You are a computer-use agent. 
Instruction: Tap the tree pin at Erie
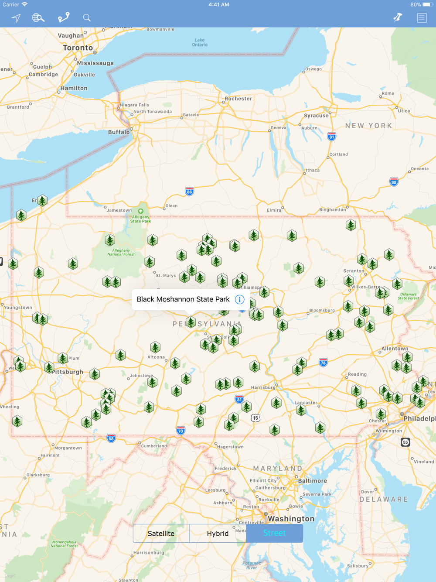[42, 201]
